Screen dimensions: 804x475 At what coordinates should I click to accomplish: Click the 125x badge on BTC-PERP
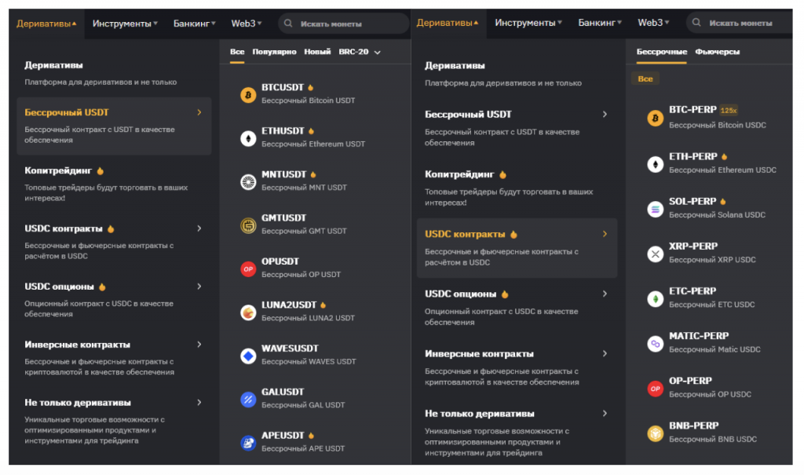click(729, 111)
